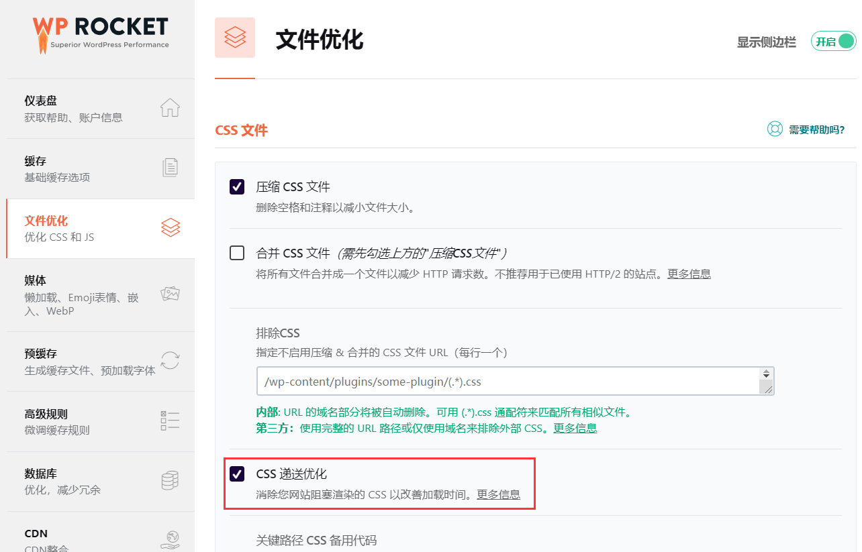The image size is (862, 552).
Task: Uncheck the CSS 递送优化 checkbox
Action: [x=237, y=474]
